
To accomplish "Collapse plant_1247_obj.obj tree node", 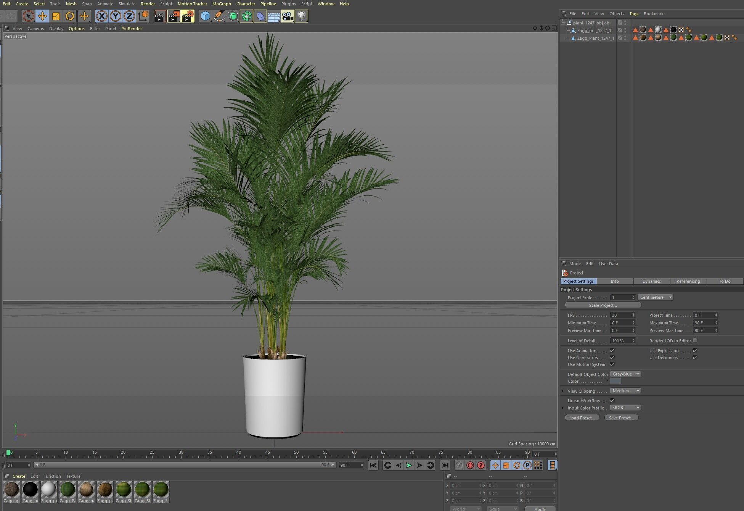I will pyautogui.click(x=562, y=23).
